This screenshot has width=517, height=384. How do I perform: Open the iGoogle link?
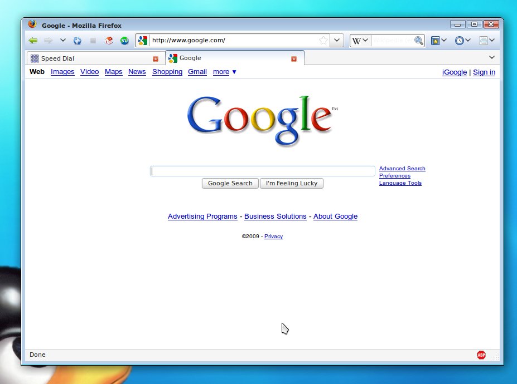click(455, 72)
